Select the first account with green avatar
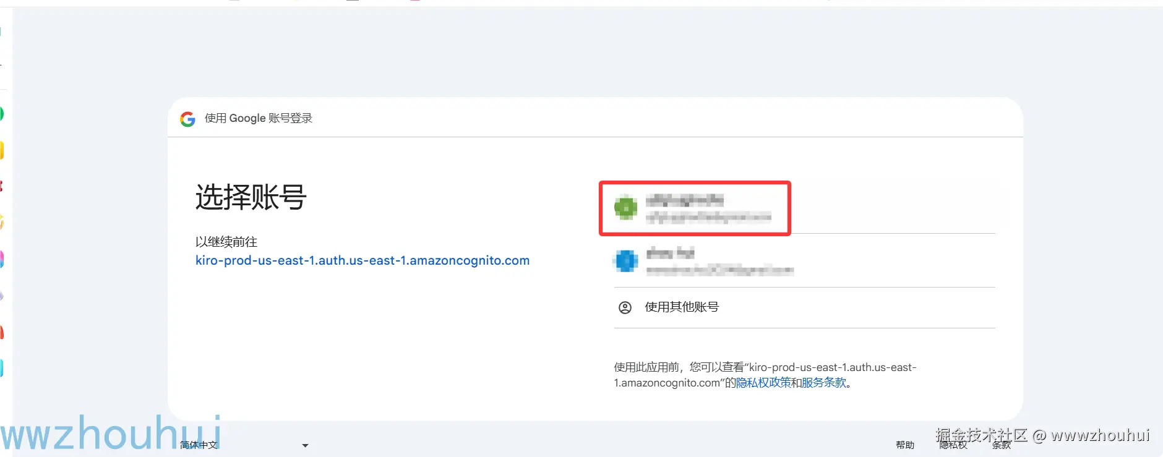1163x457 pixels. tap(804, 208)
